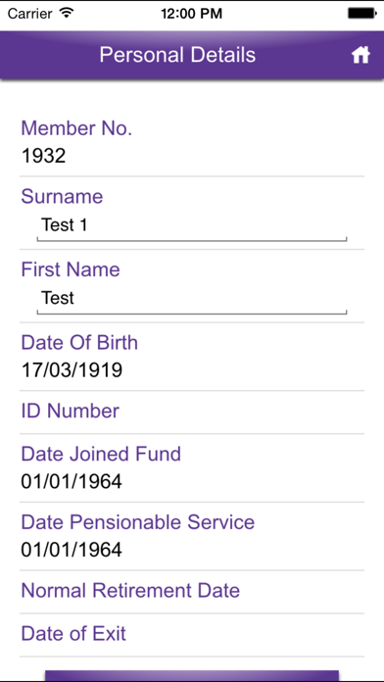The height and width of the screenshot is (682, 384).
Task: Tap the Date Joined Fund value
Action: click(72, 481)
